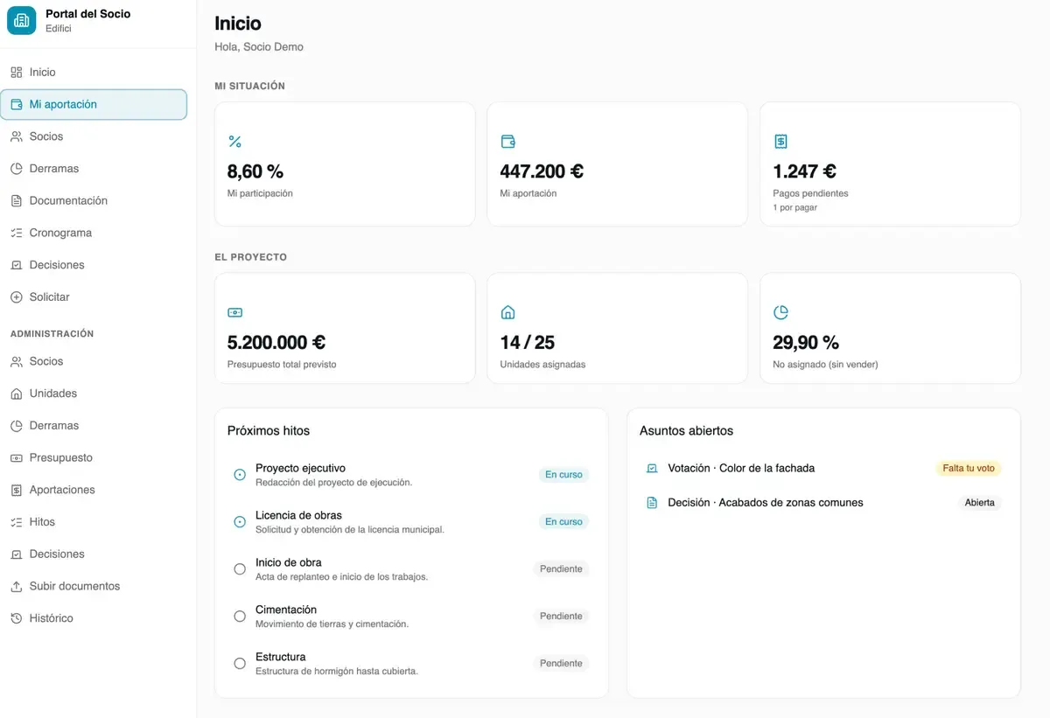Click En curso badge for Proyecto ejecutivo

(x=563, y=475)
